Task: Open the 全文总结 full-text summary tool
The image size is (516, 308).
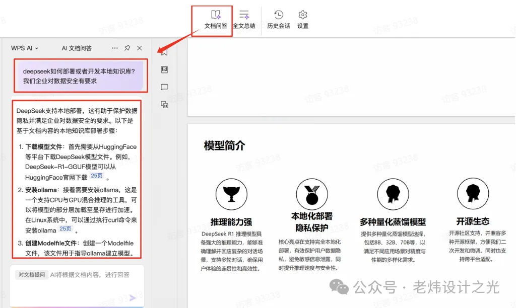Action: coord(244,20)
